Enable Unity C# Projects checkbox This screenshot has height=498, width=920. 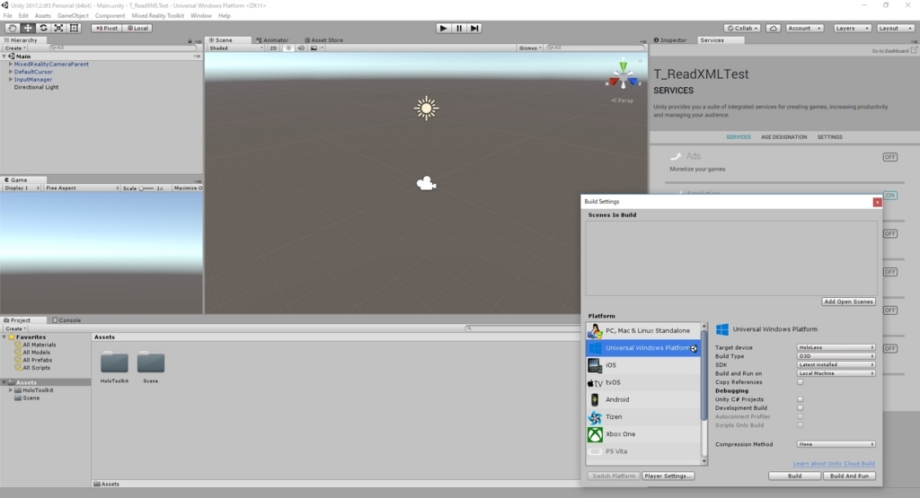[x=800, y=399]
